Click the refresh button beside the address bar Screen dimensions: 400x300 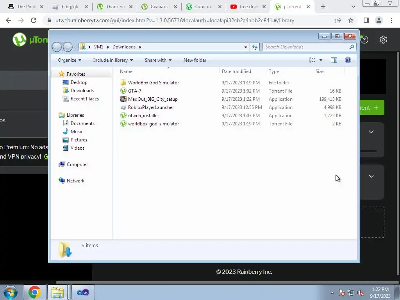255,47
